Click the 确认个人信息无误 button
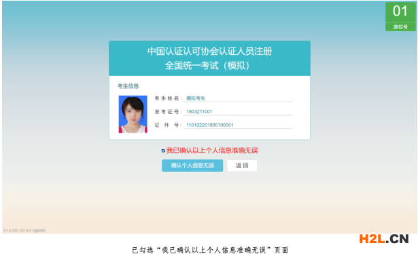 (x=192, y=165)
